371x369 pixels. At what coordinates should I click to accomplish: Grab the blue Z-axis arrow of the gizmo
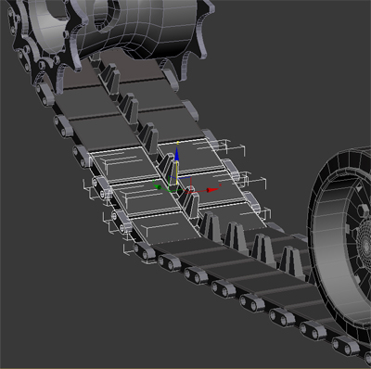tap(176, 154)
